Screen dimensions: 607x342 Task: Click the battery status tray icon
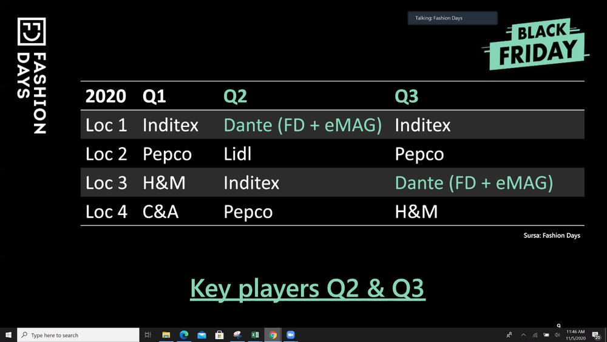click(546, 335)
